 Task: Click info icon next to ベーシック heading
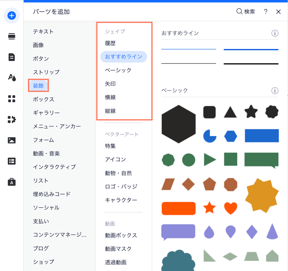275,90
